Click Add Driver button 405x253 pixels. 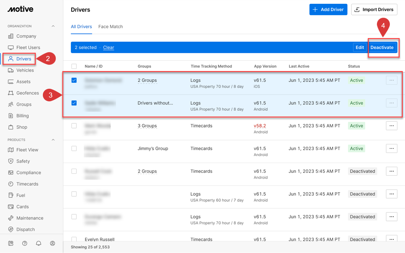(328, 9)
